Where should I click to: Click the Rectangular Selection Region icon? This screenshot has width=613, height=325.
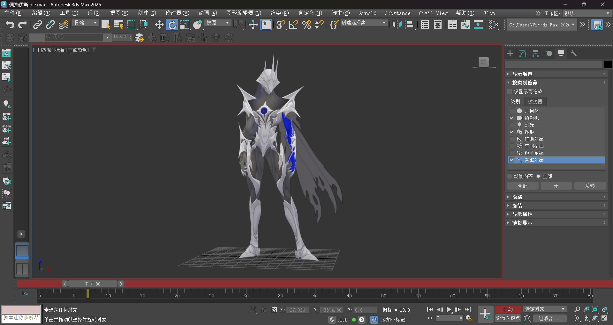(x=131, y=25)
